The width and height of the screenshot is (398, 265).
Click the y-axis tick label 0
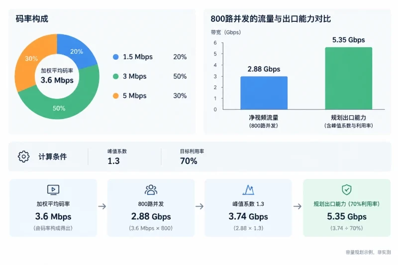pos(215,109)
